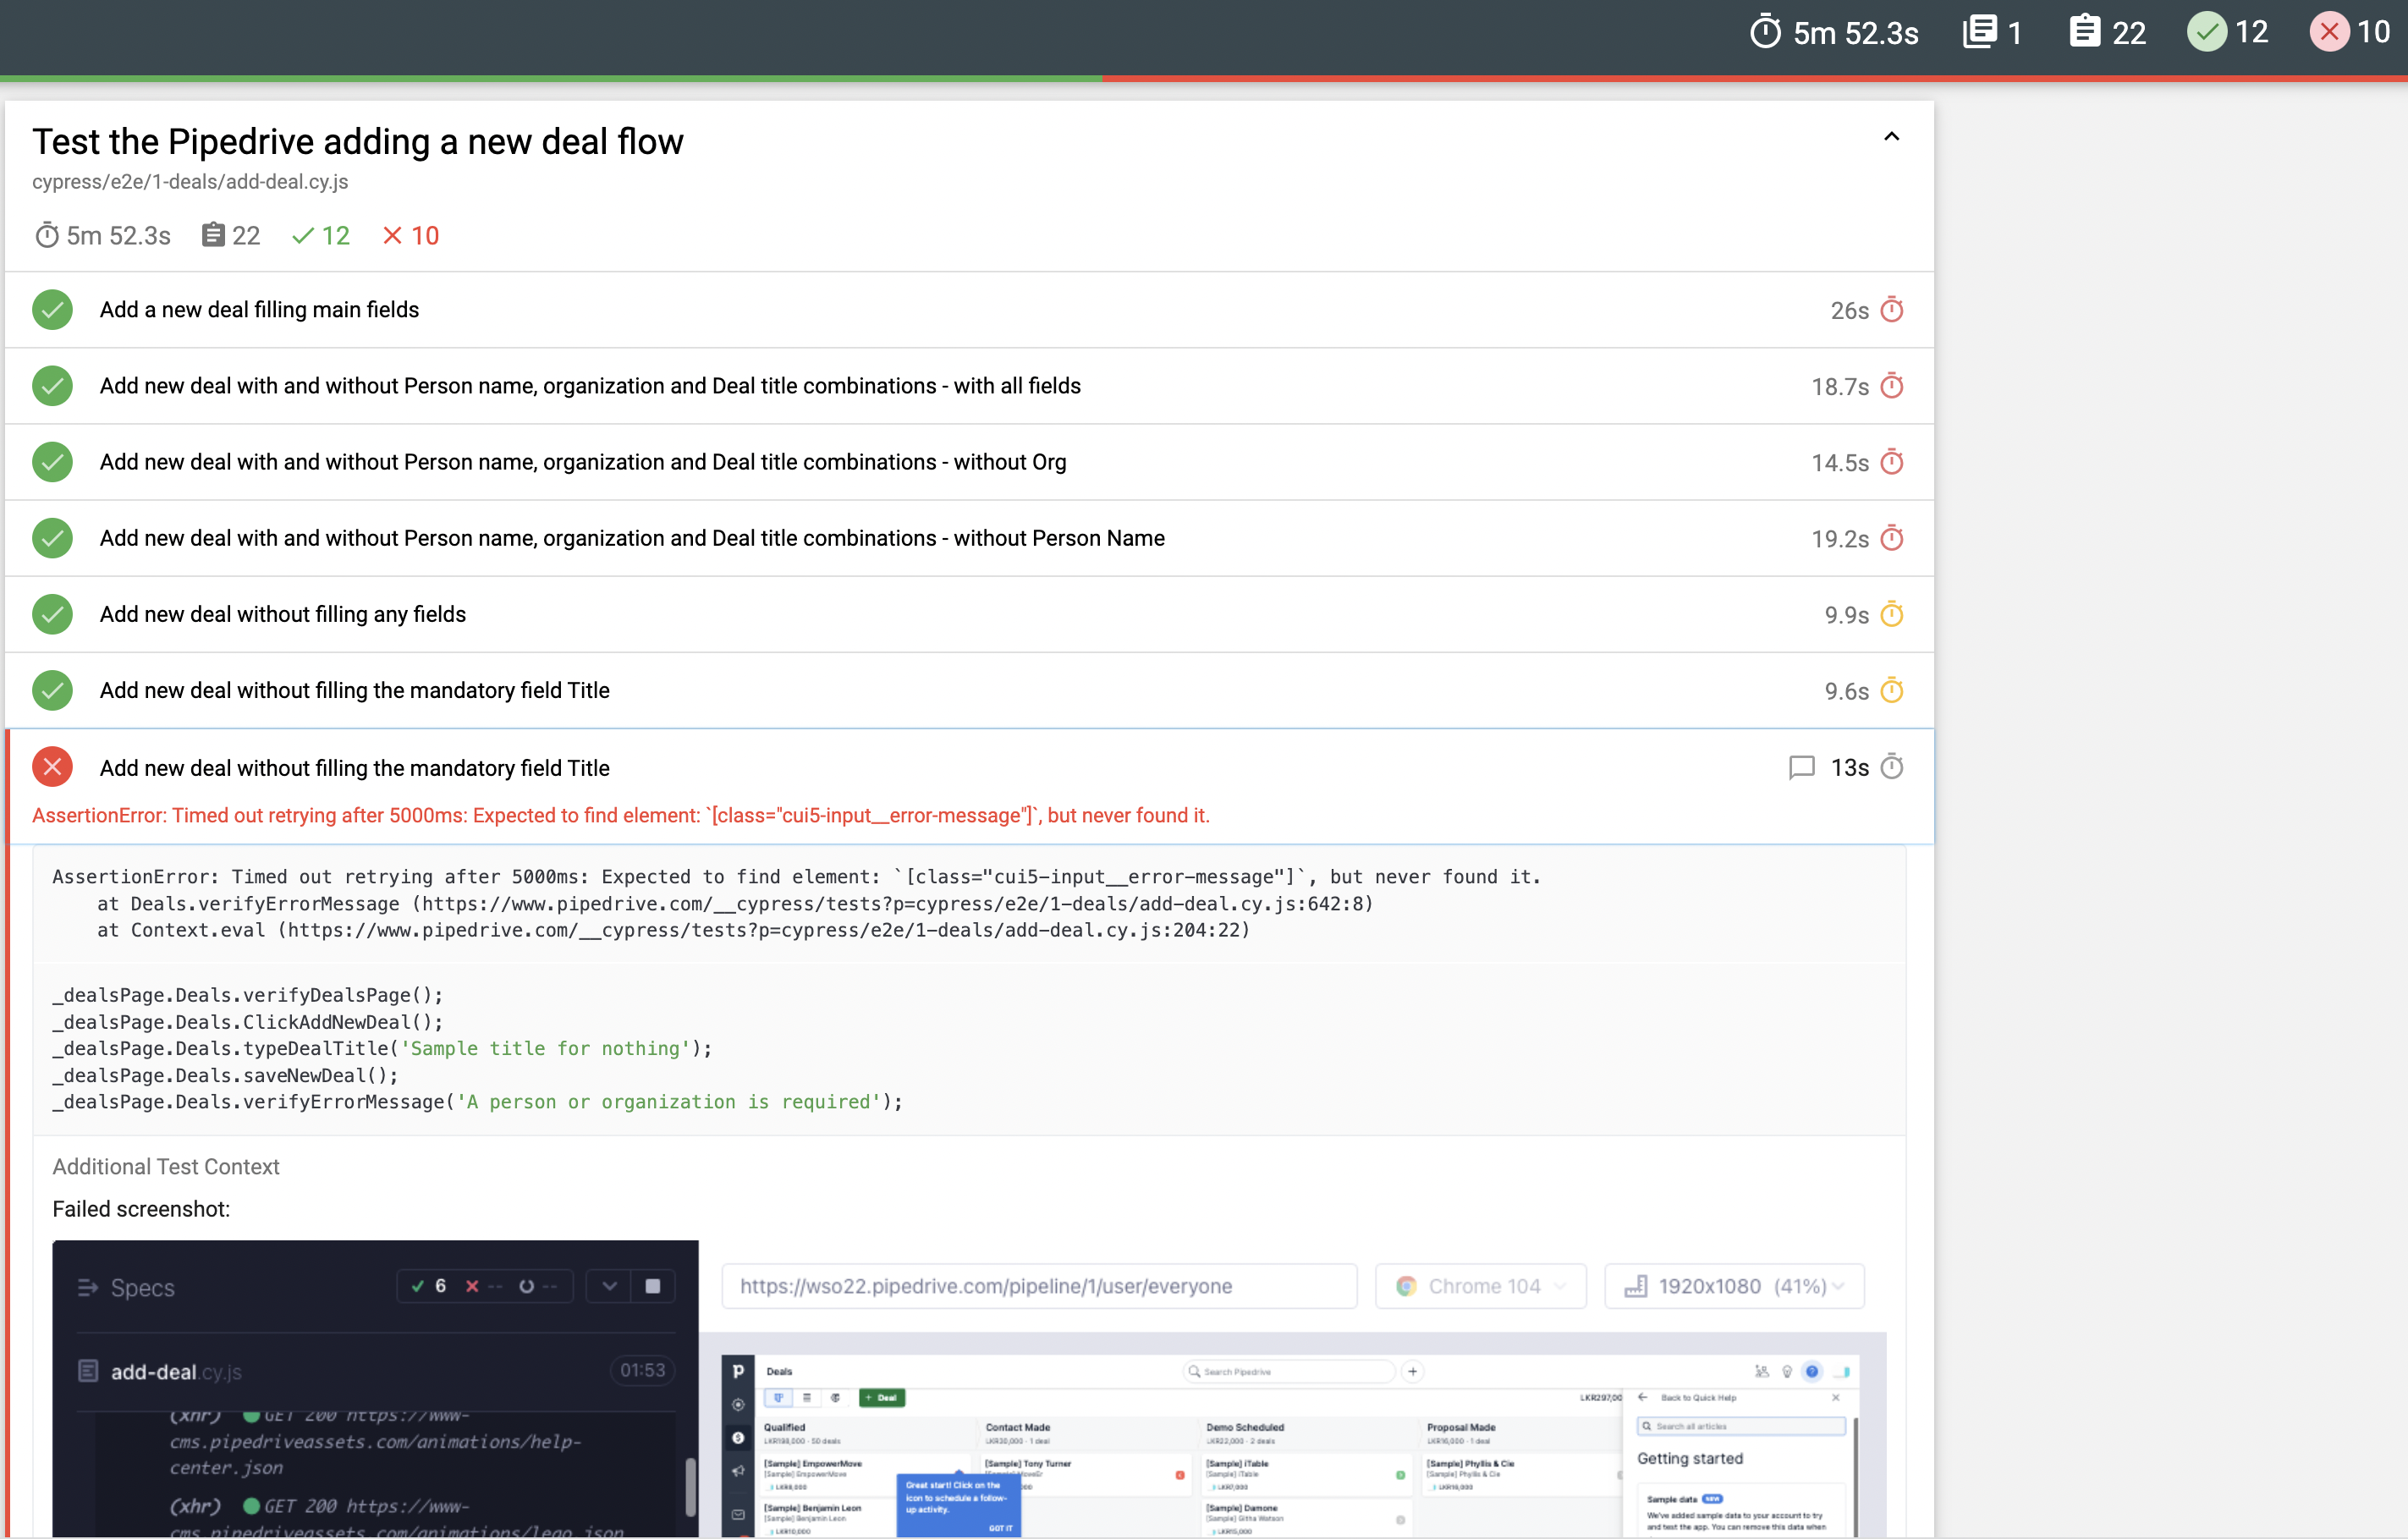Open the Specs sidebar menu icon in Cypress runner

(x=88, y=1288)
